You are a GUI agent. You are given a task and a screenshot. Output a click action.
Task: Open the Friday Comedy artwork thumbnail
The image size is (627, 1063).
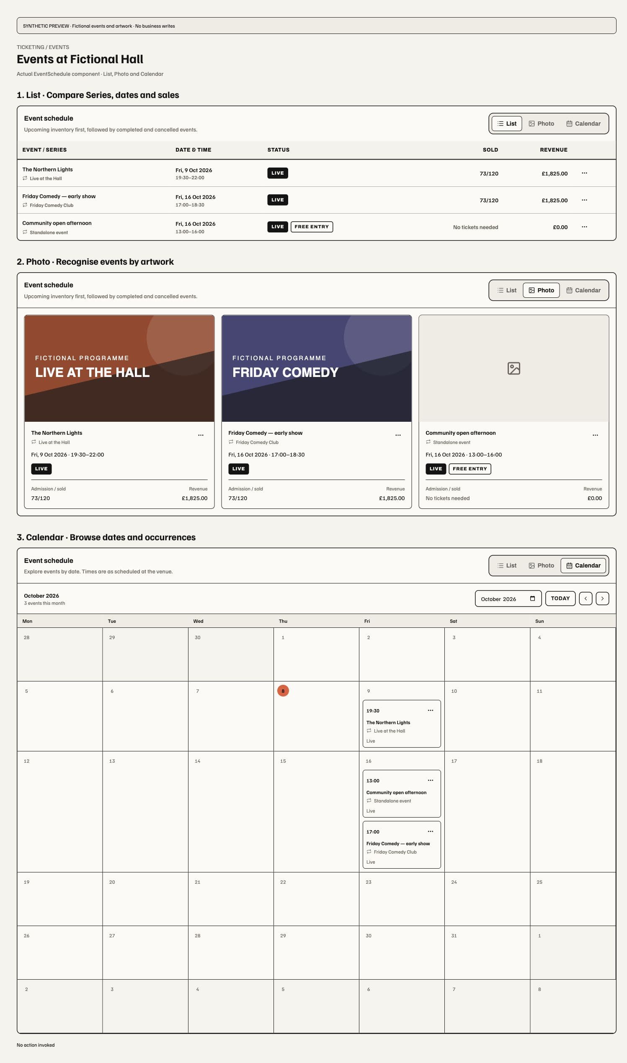(x=317, y=369)
